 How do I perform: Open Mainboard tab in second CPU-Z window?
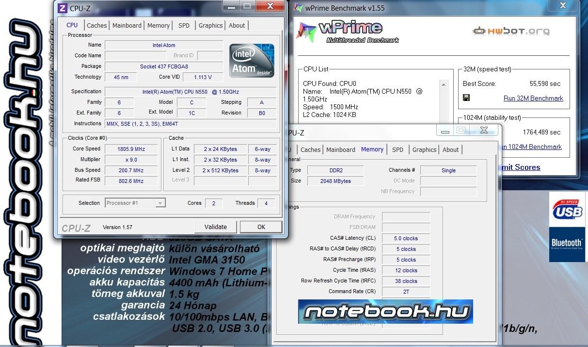(x=341, y=150)
